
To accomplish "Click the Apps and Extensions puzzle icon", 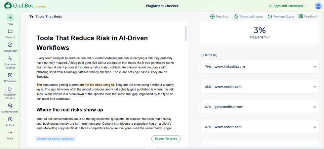I will click(x=270, y=6).
